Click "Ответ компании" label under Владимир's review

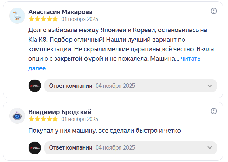tap(70, 147)
